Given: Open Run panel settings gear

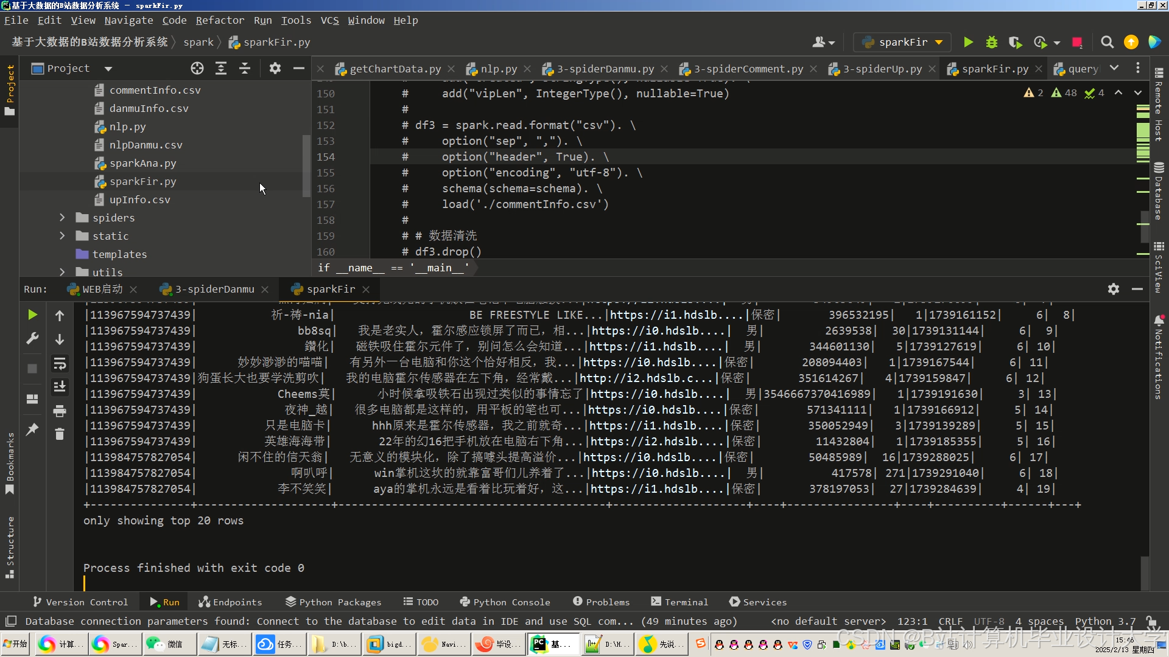Looking at the screenshot, I should click(1113, 289).
